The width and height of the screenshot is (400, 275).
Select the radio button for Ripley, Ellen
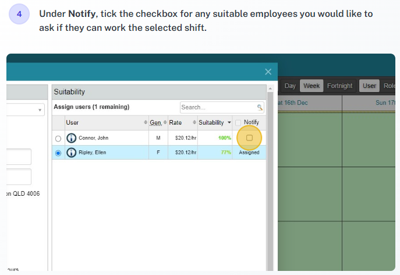[x=58, y=153]
